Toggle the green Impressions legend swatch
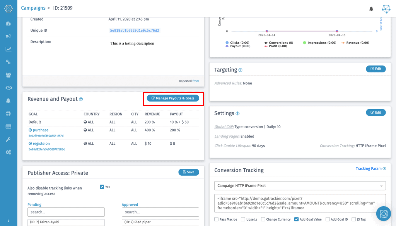This screenshot has width=396, height=226. click(305, 43)
